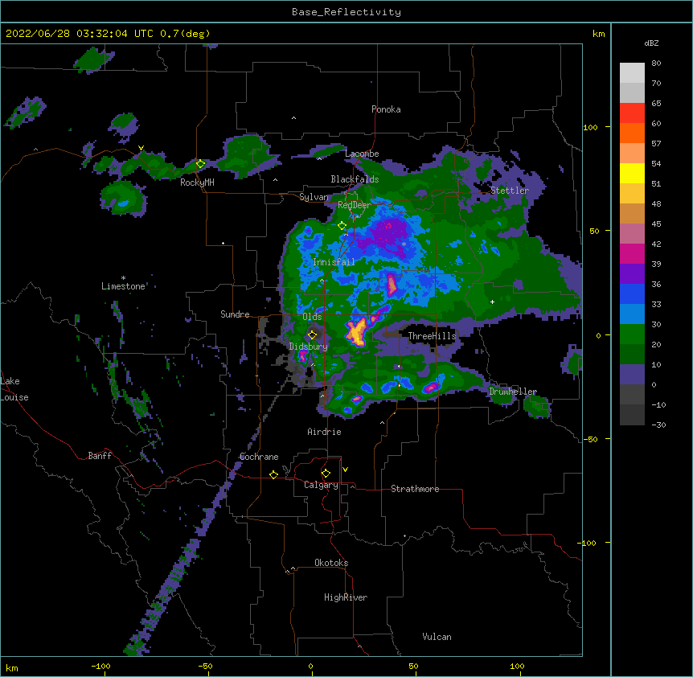Click the Base_Reflectivity title
693x677 pixels.
[x=346, y=12]
